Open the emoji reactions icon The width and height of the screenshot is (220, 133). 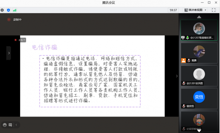(x=5, y=125)
